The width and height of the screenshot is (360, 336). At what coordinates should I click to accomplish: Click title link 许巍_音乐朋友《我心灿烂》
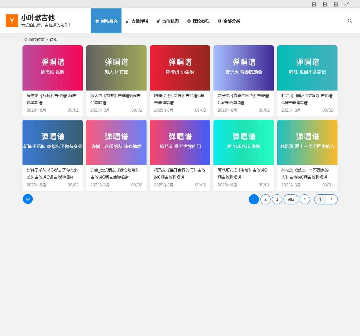tap(114, 173)
